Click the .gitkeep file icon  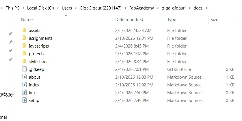point(24,69)
